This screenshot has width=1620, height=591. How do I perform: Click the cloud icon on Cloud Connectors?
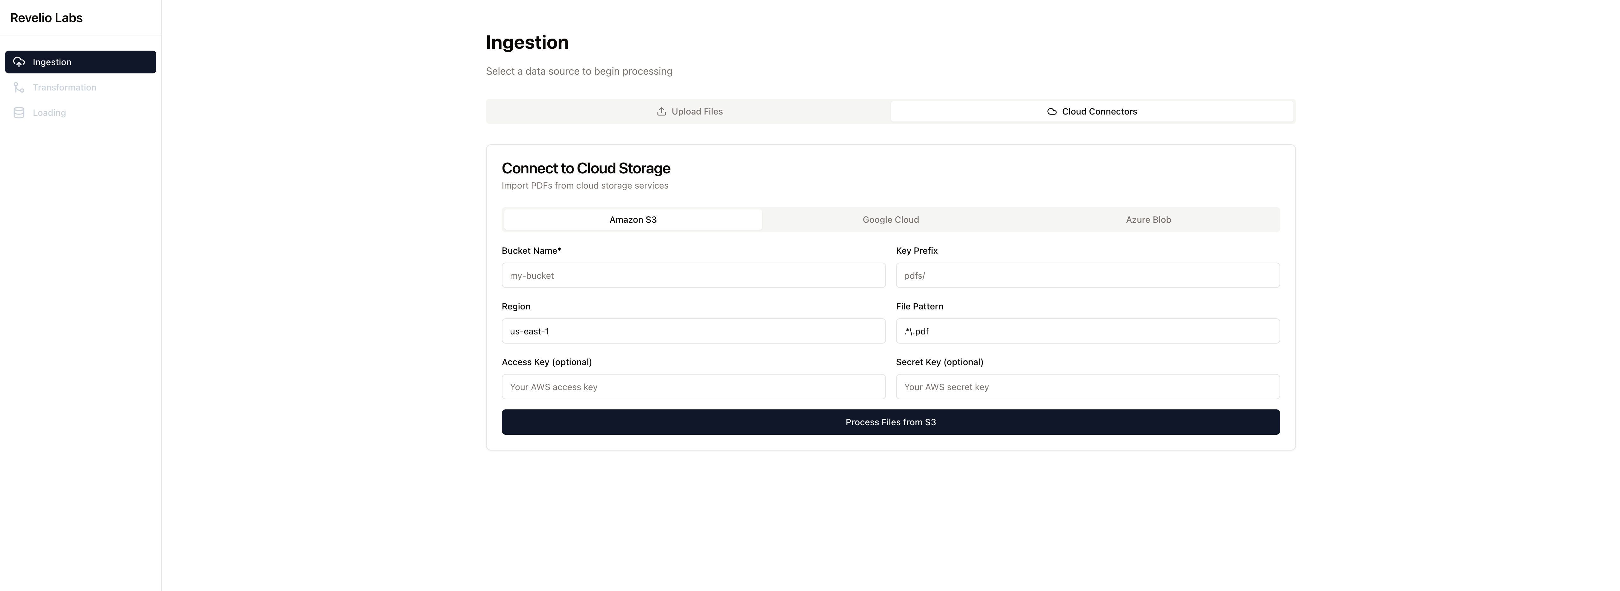(x=1051, y=111)
